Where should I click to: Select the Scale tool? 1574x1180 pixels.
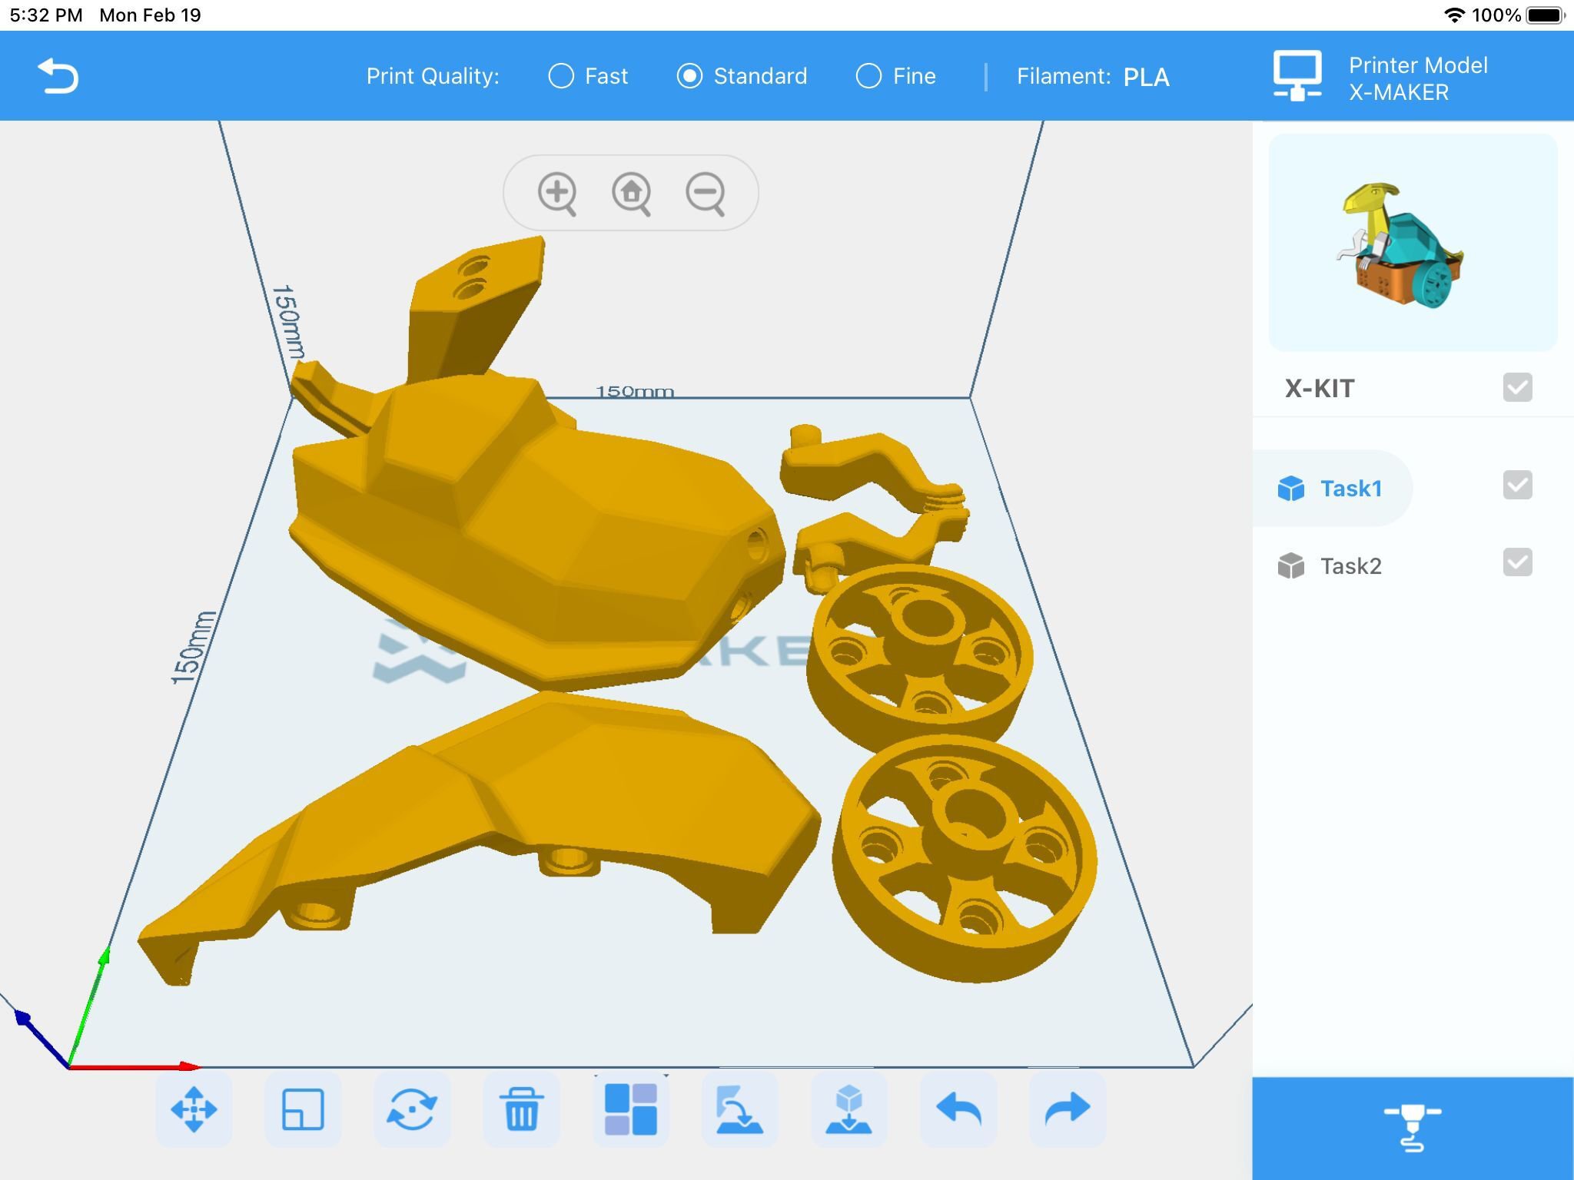(303, 1109)
